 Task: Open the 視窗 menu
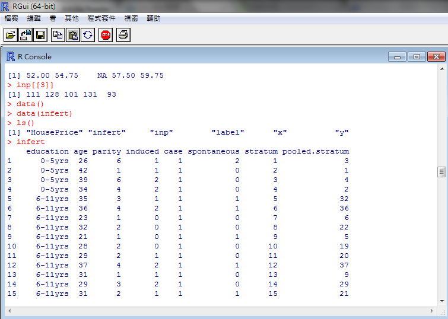(131, 18)
